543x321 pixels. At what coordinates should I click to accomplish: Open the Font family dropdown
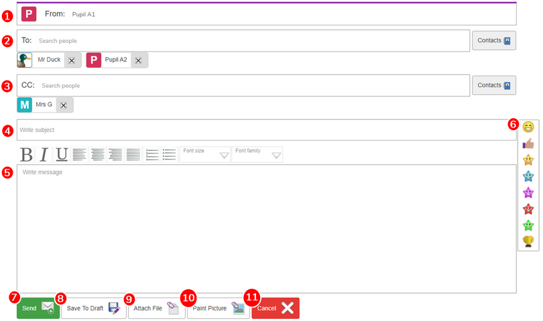(x=257, y=154)
